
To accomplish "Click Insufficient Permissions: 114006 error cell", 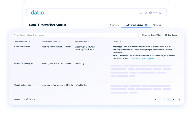I will 57,85.
